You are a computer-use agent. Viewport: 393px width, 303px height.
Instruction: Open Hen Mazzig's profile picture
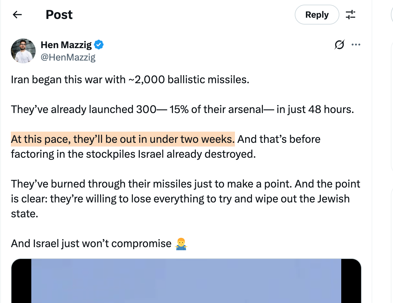pyautogui.click(x=23, y=51)
